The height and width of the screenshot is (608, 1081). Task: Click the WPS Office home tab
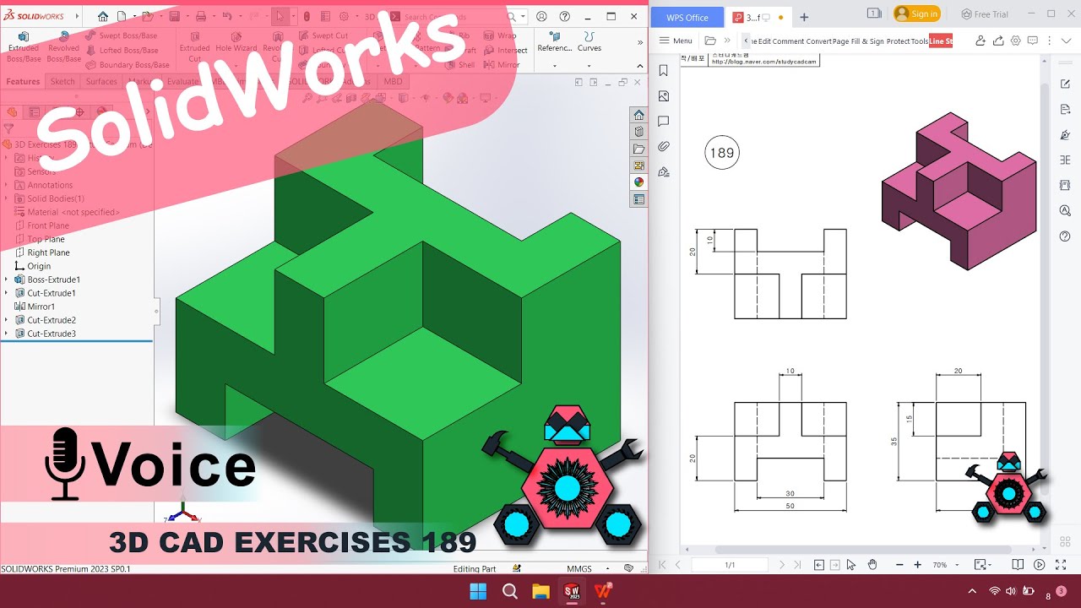(x=687, y=17)
